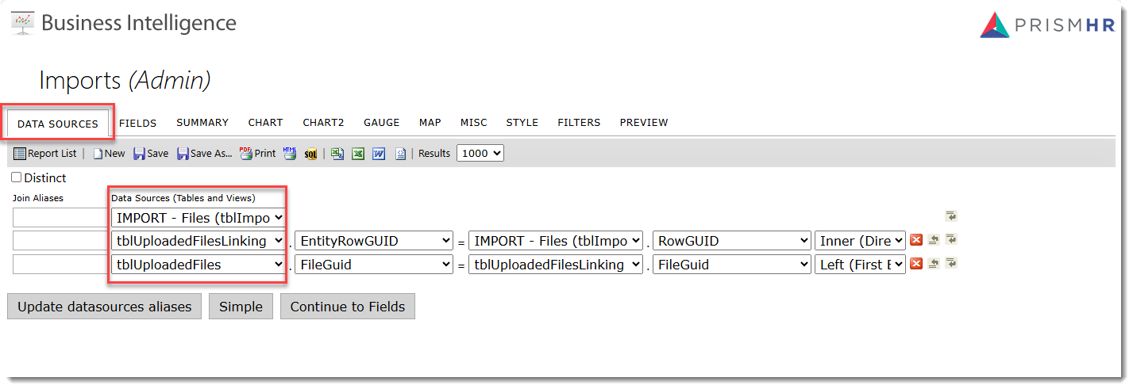Switch to the Fields tab
The height and width of the screenshot is (389, 1133).
(x=137, y=123)
